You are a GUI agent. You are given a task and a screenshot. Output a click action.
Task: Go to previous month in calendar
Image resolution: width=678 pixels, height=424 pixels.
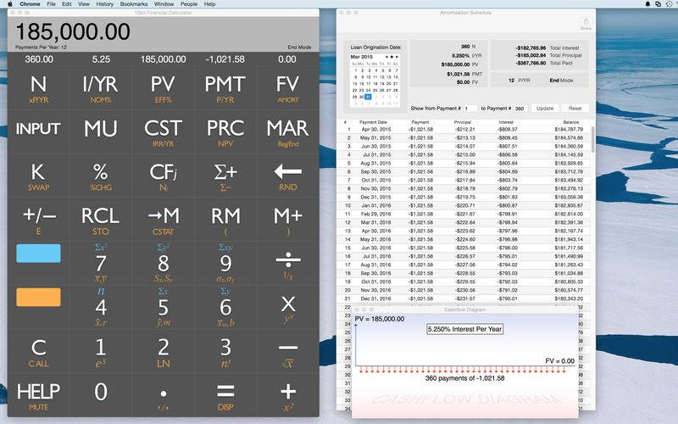(x=387, y=57)
